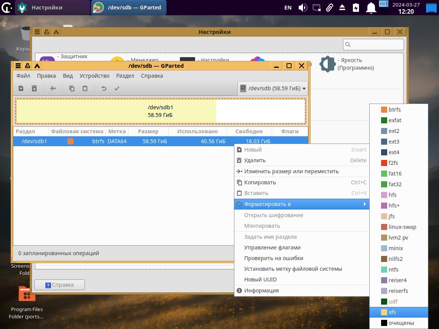Select hfs+ in the submenu

point(399,205)
